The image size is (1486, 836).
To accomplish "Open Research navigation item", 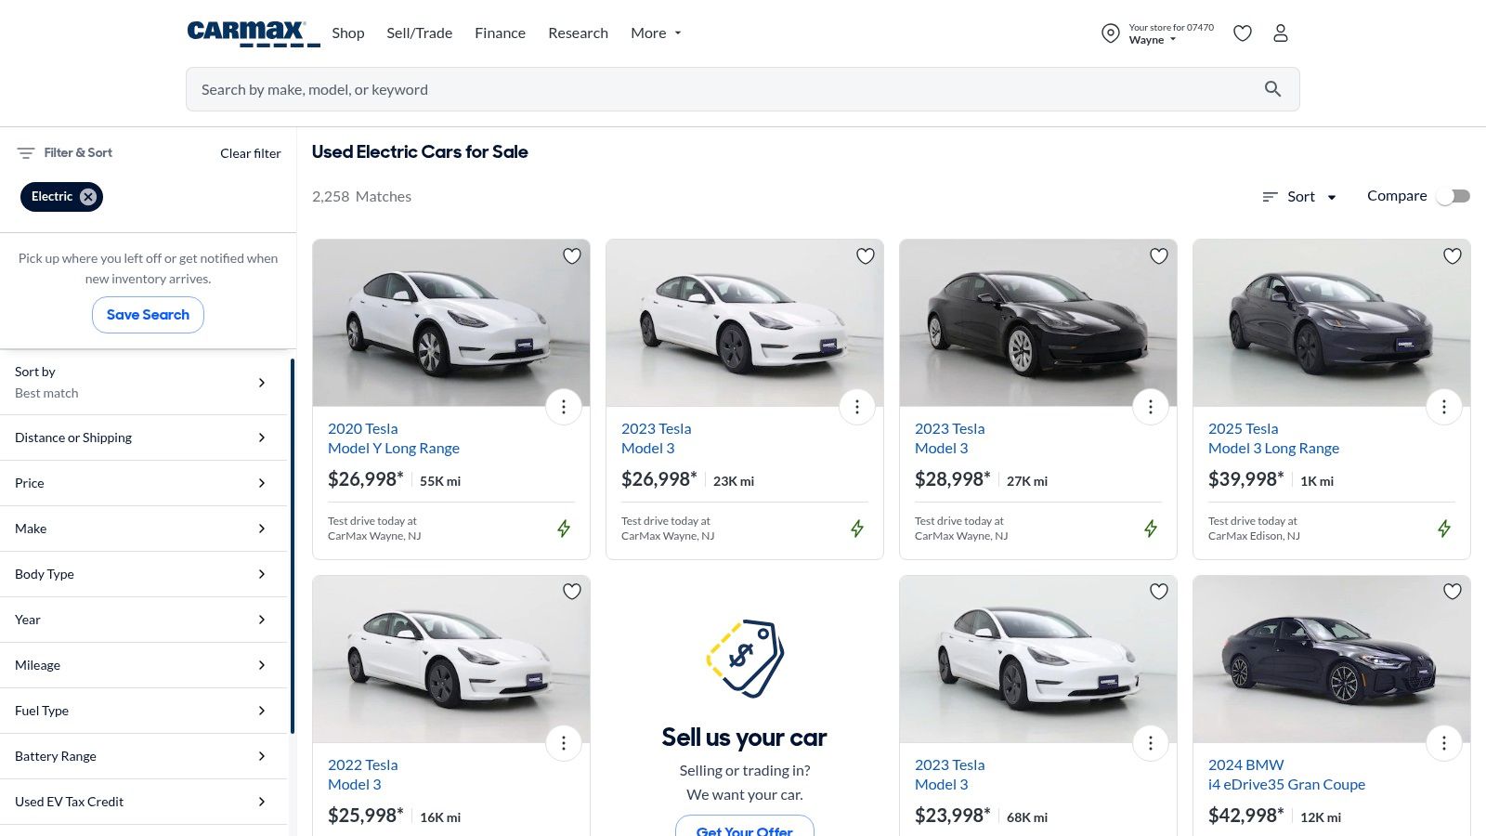I will coord(578,33).
